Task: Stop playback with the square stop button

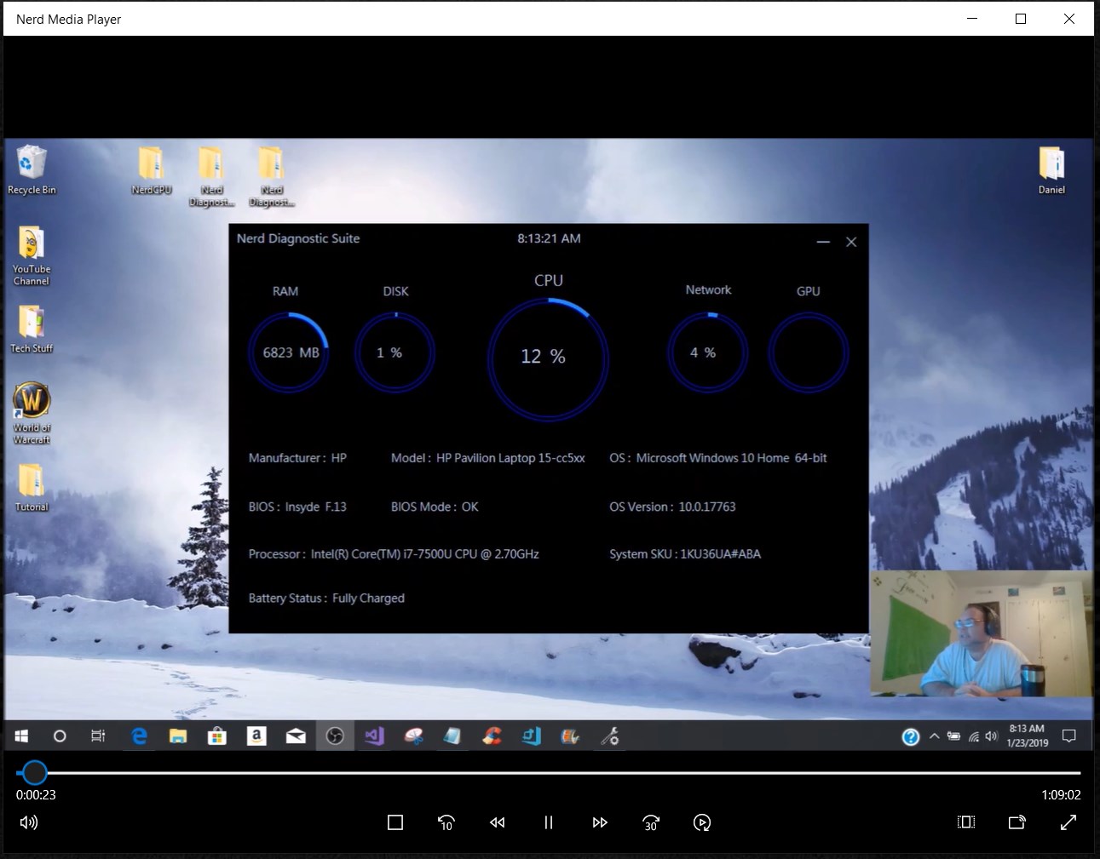Action: point(395,822)
